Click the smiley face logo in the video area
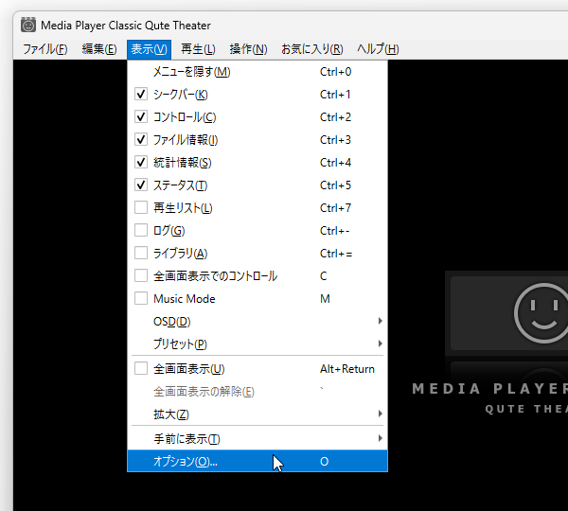This screenshot has height=511, width=568. 541,312
